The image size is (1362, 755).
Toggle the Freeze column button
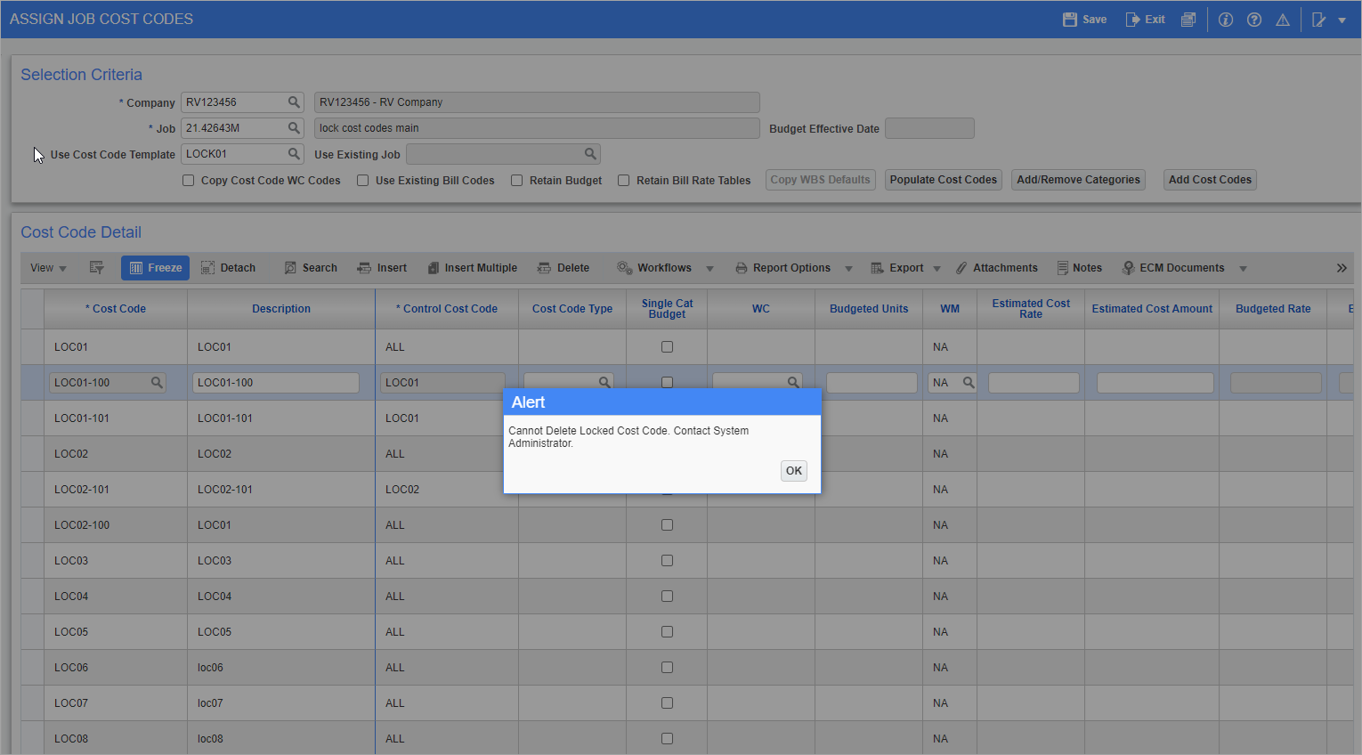pyautogui.click(x=155, y=268)
